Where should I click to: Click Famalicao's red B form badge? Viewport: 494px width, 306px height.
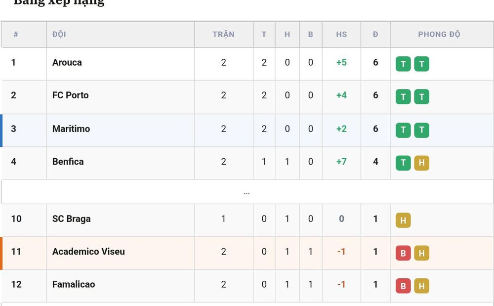(403, 286)
